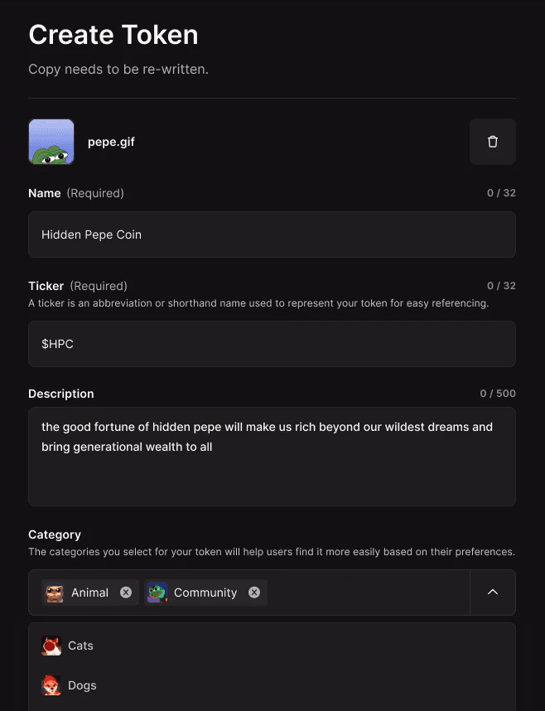Click the Dogs category icon
This screenshot has width=545, height=711.
(x=51, y=685)
